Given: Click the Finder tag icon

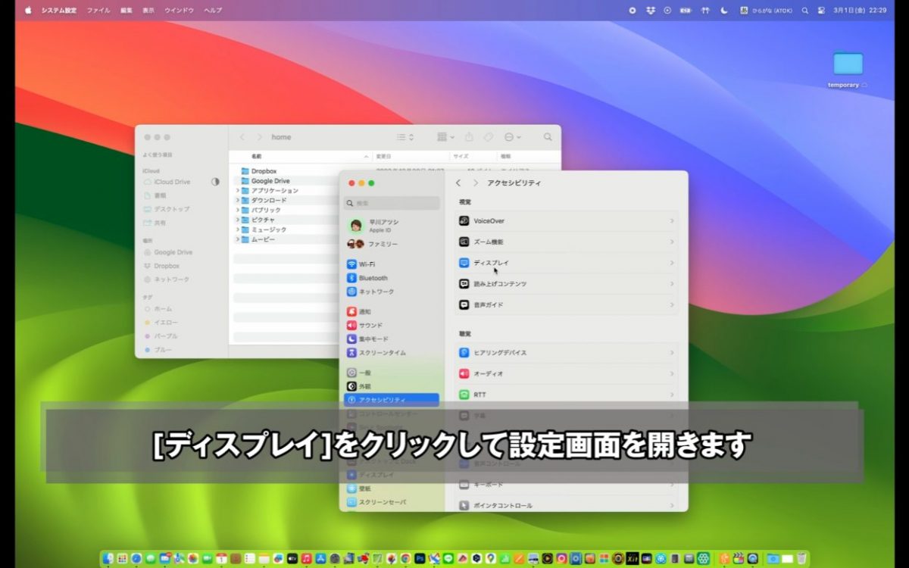Looking at the screenshot, I should (x=489, y=137).
